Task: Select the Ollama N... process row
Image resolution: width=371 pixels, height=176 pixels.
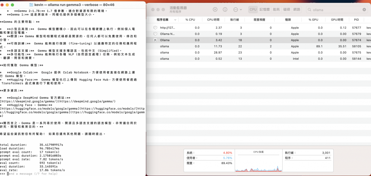Action: [x=259, y=34]
